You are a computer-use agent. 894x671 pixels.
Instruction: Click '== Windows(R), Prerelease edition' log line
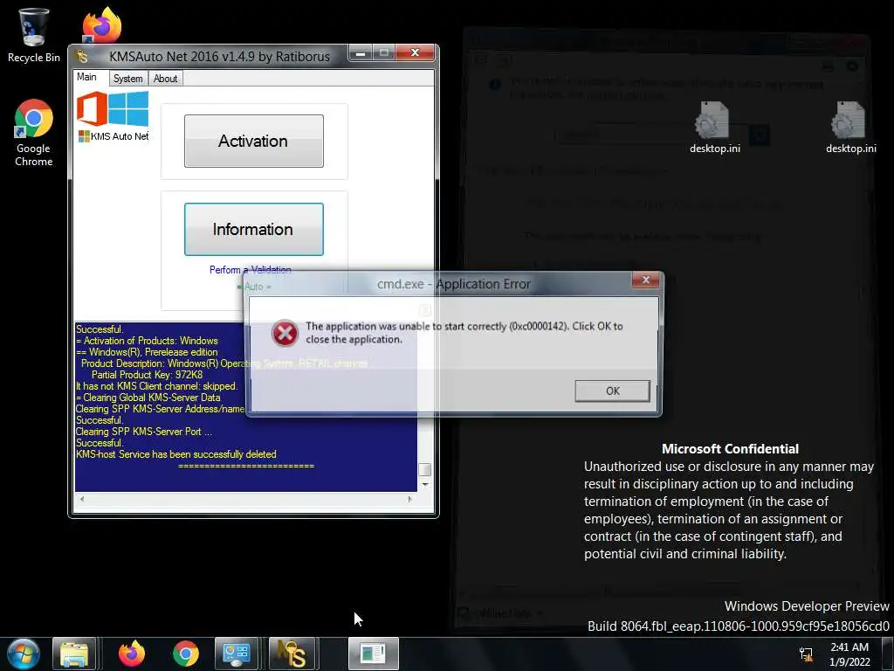147,352
